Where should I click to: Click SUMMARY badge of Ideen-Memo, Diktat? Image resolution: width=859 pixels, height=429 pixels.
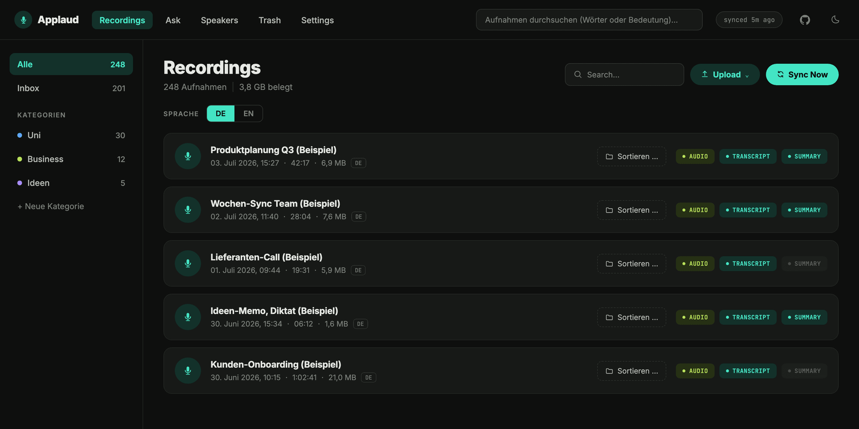click(x=804, y=317)
